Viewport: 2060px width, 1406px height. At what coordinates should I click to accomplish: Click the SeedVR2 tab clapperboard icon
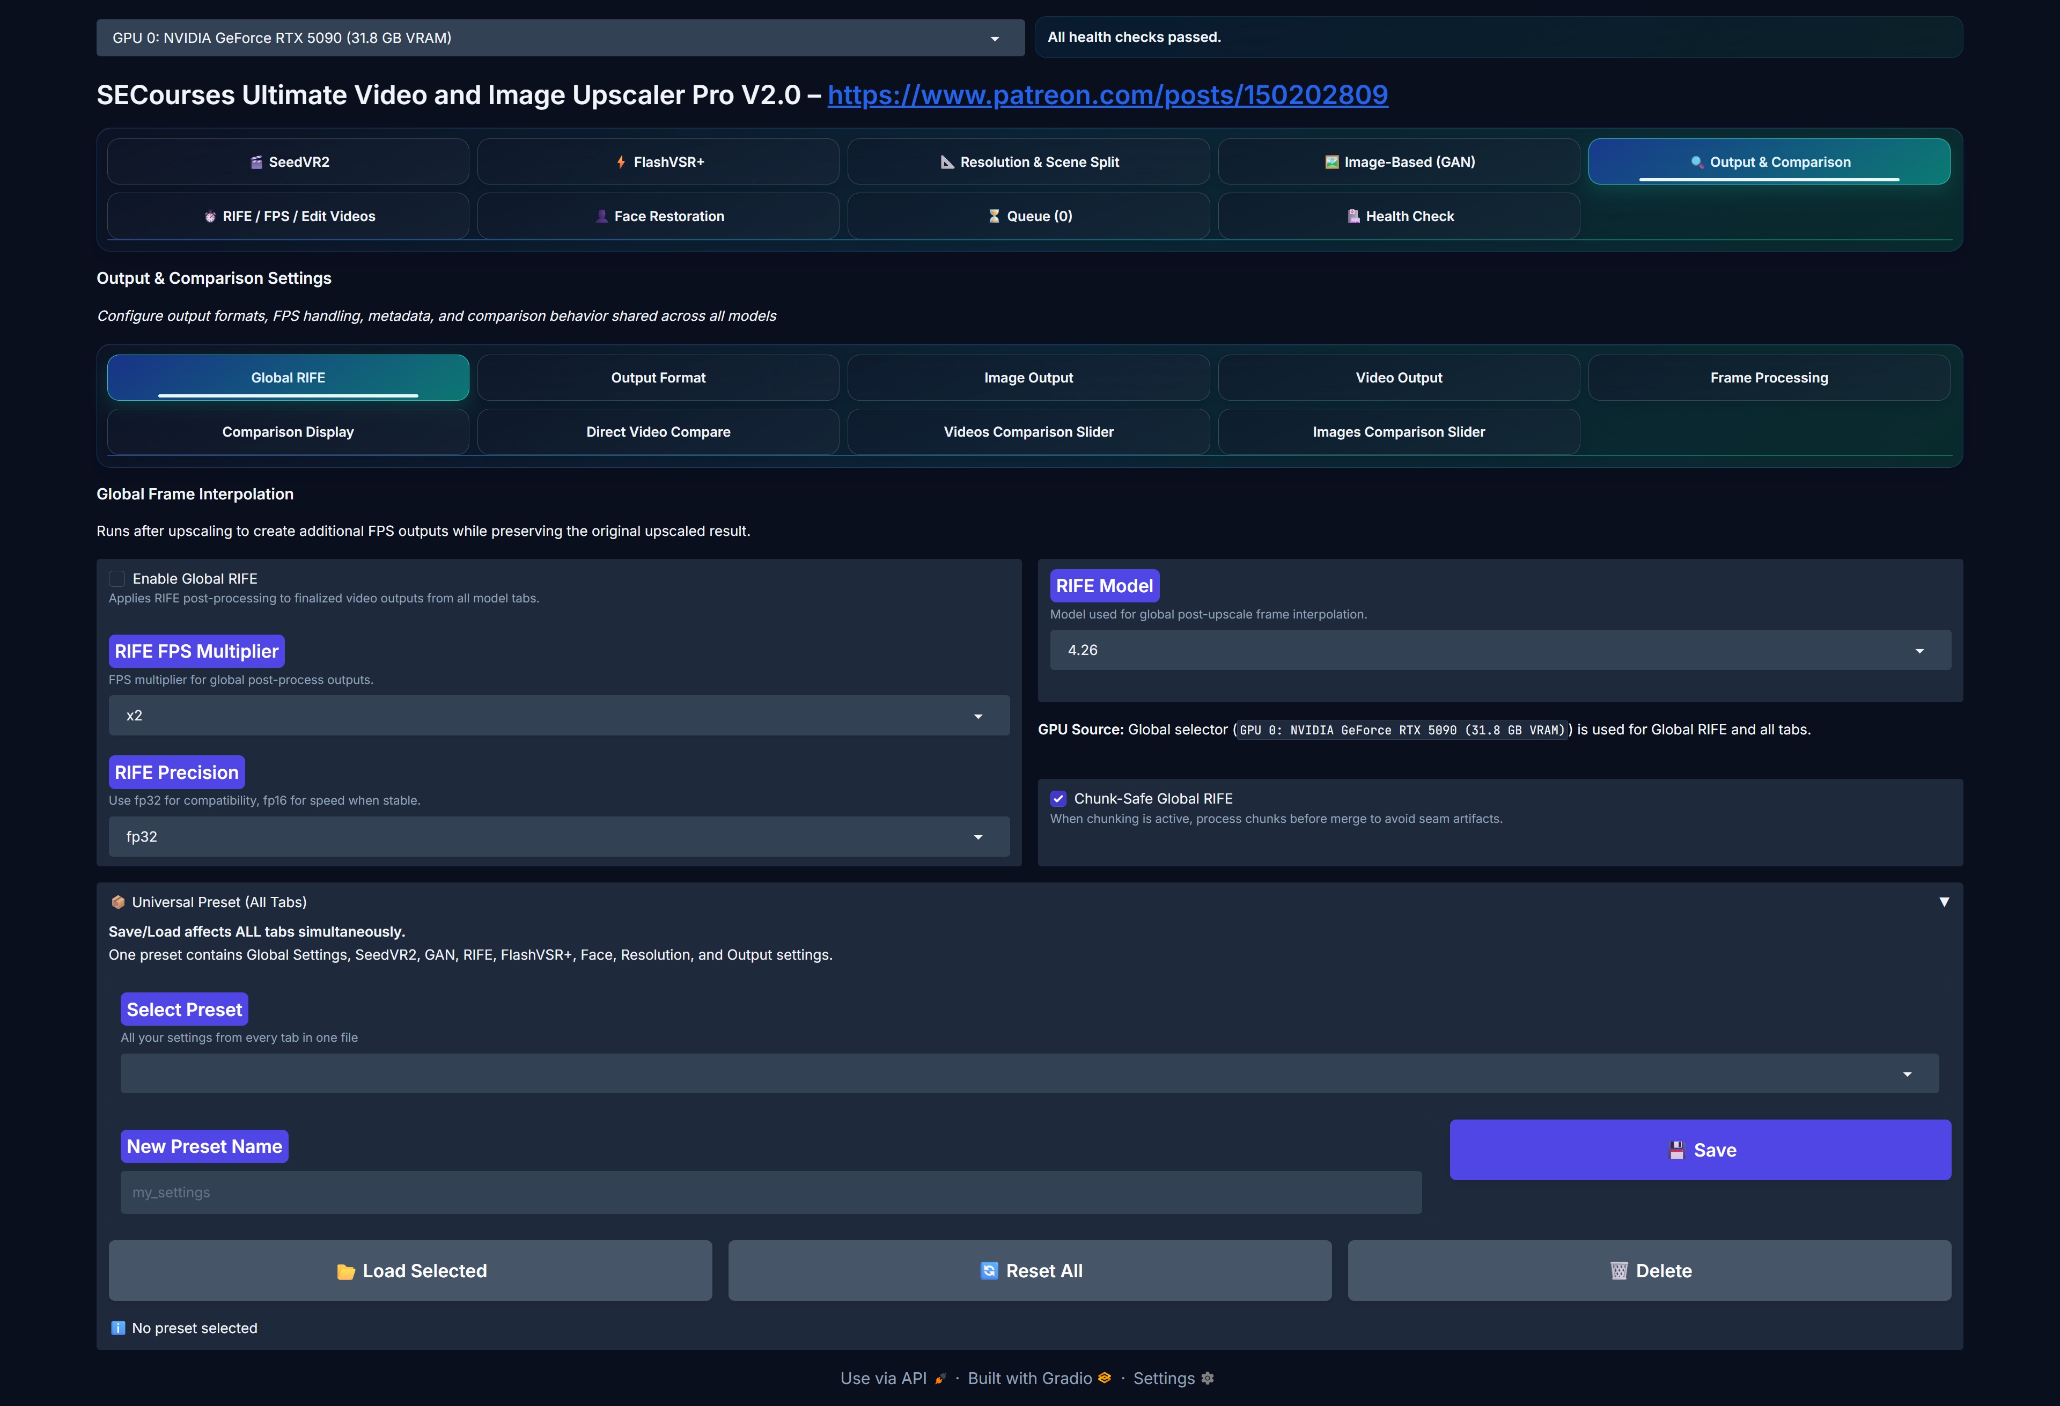pyautogui.click(x=256, y=162)
